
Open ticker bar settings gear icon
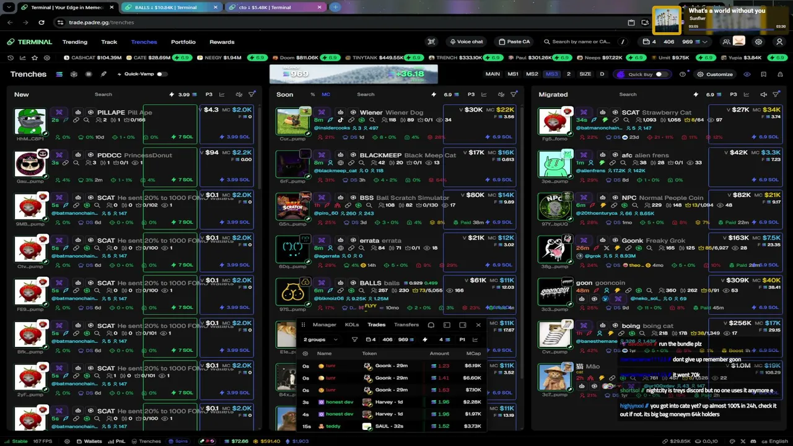[x=47, y=58]
